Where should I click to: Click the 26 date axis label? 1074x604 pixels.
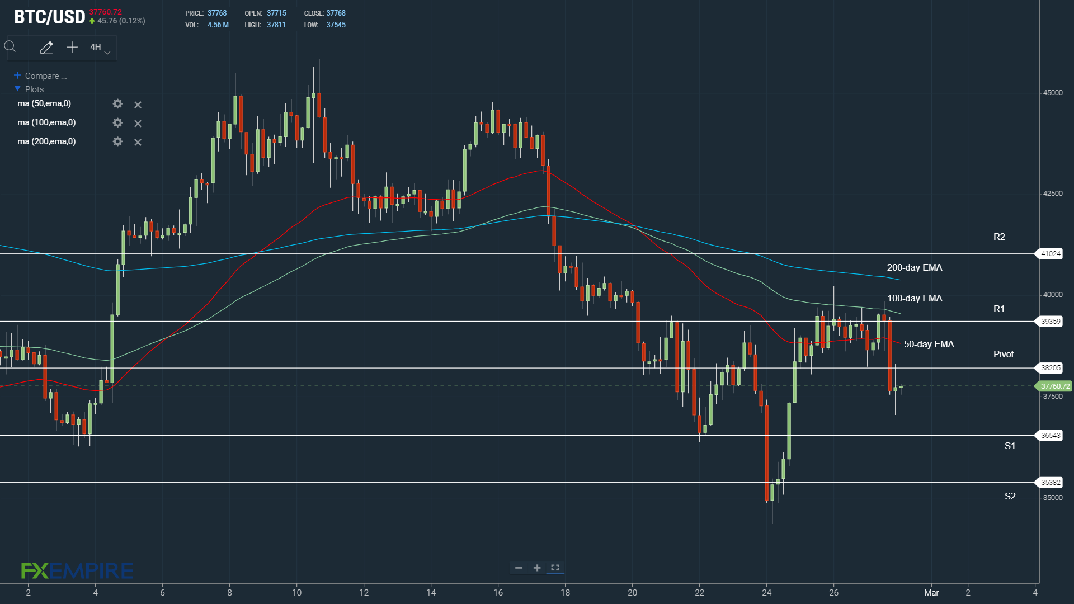(833, 593)
